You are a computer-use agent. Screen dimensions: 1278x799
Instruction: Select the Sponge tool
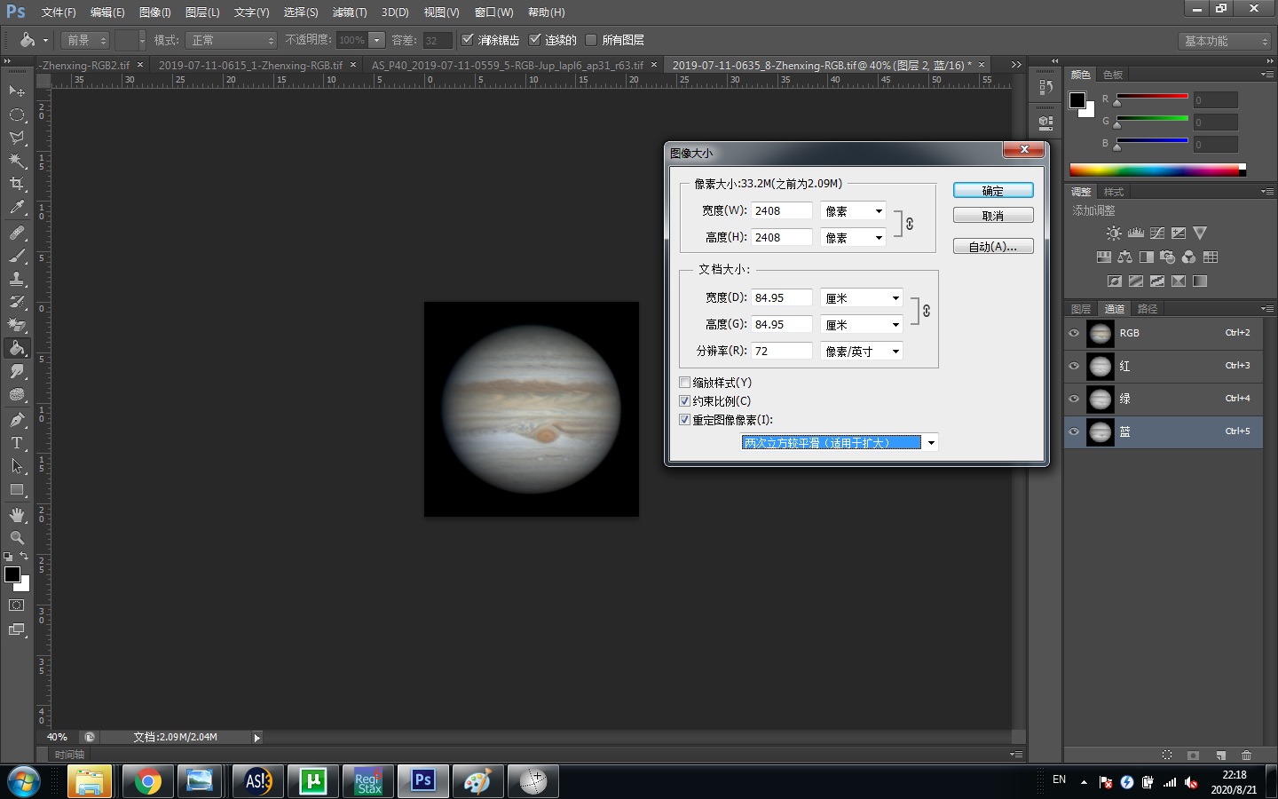coord(17,394)
